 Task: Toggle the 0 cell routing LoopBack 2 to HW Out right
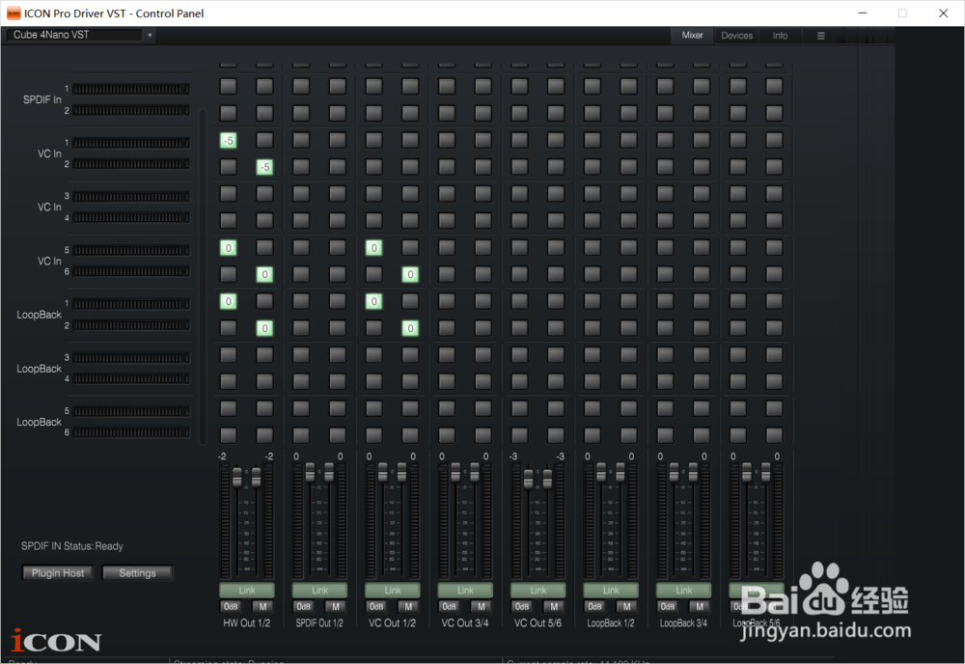[x=264, y=328]
